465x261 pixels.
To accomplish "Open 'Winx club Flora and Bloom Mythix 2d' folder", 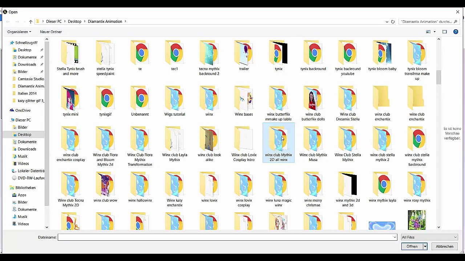I will tap(105, 147).
